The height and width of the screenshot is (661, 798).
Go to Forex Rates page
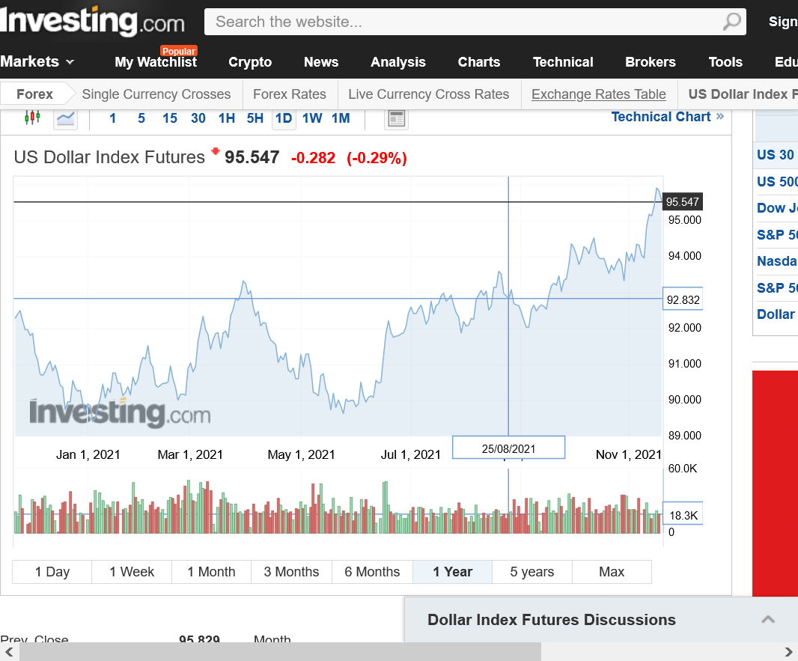(290, 94)
